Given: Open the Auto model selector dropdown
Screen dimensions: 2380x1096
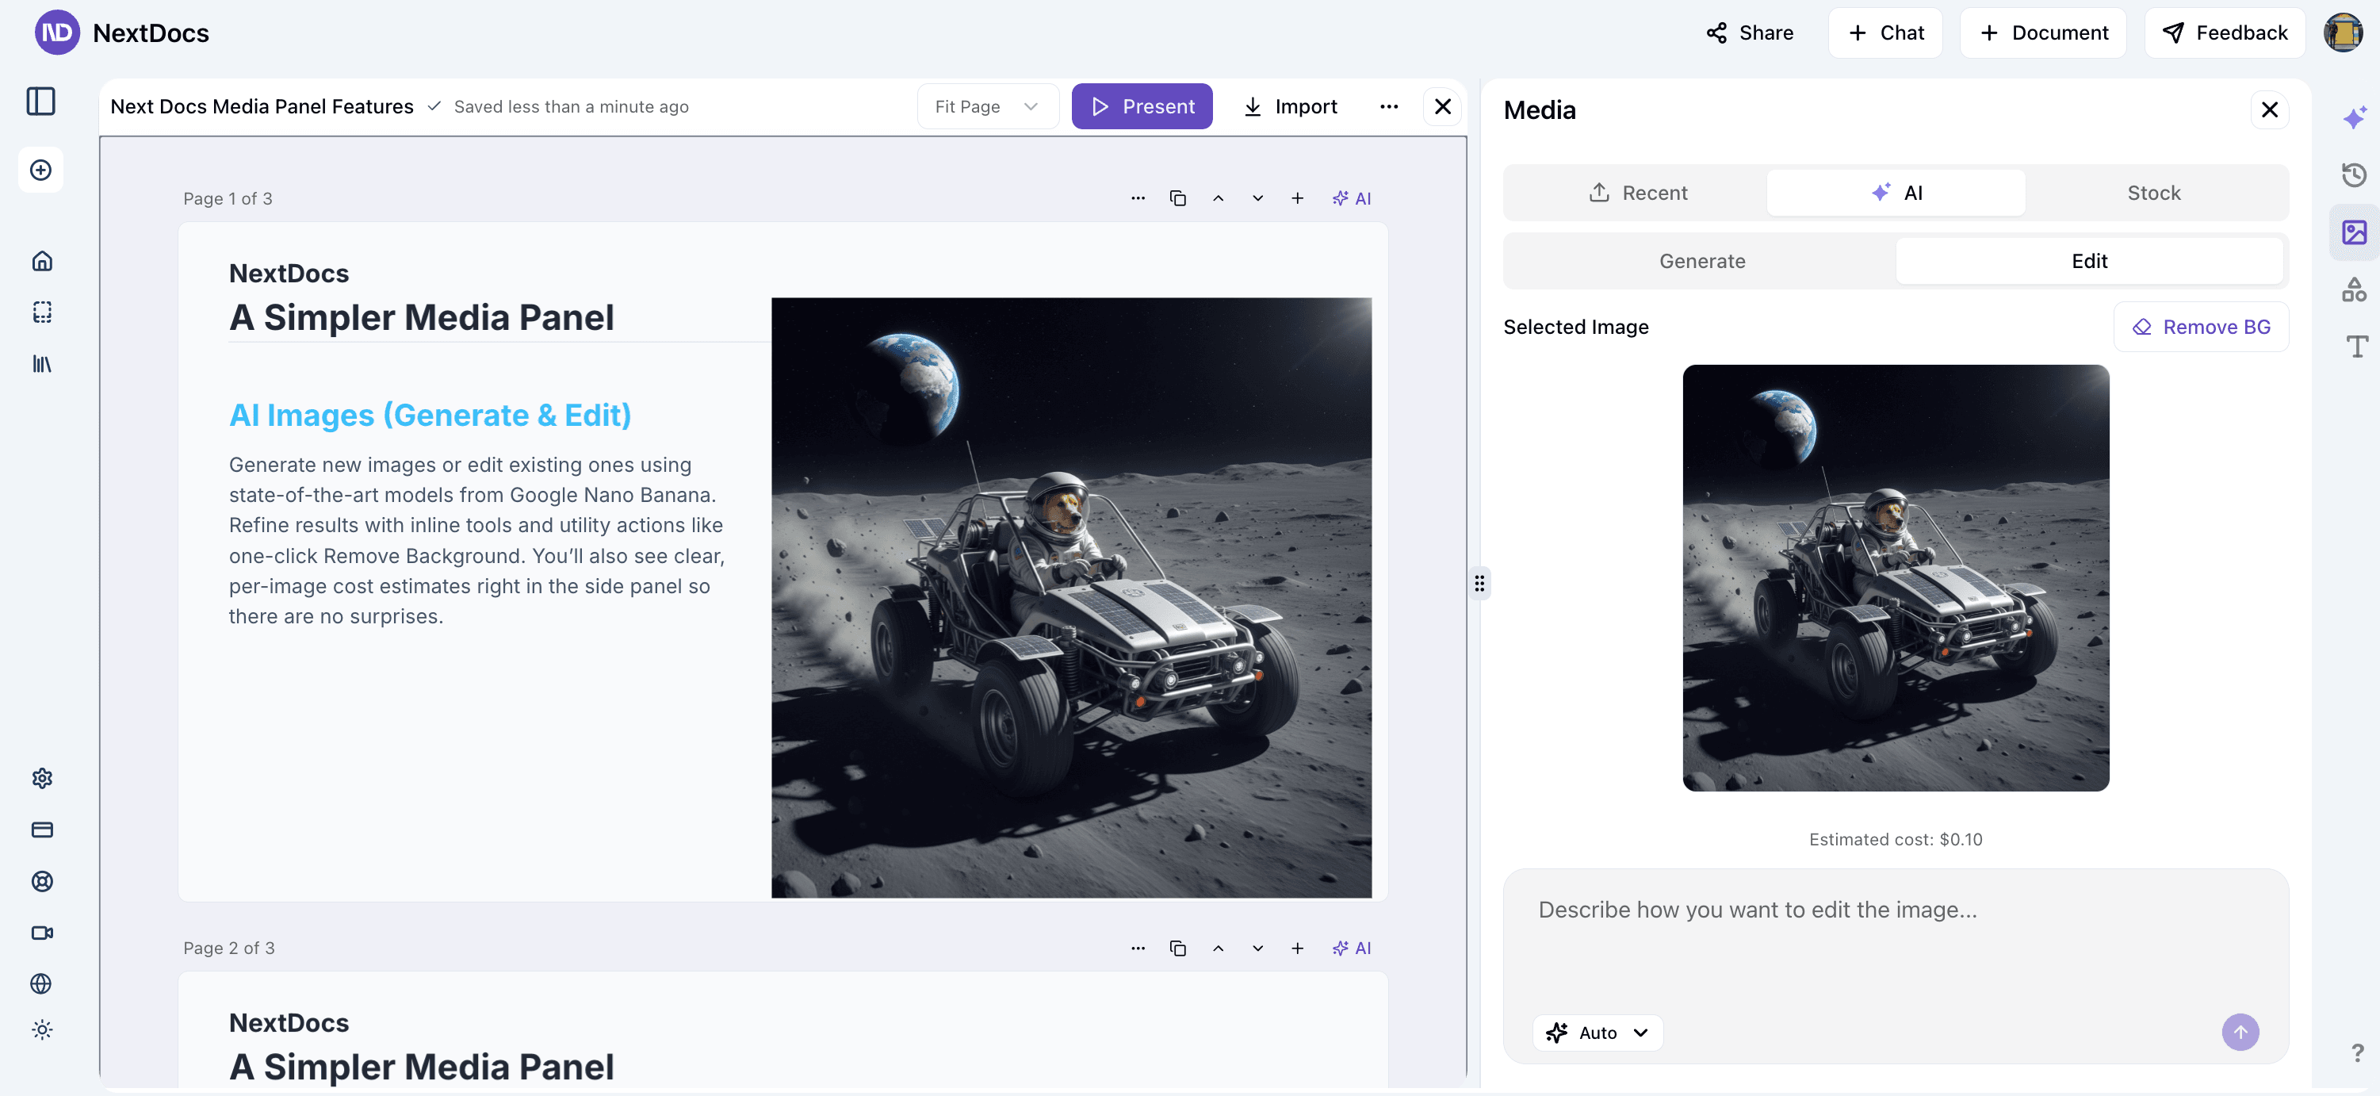Looking at the screenshot, I should pyautogui.click(x=1597, y=1033).
